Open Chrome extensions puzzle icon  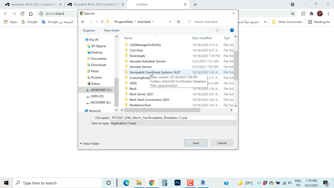click(312, 14)
